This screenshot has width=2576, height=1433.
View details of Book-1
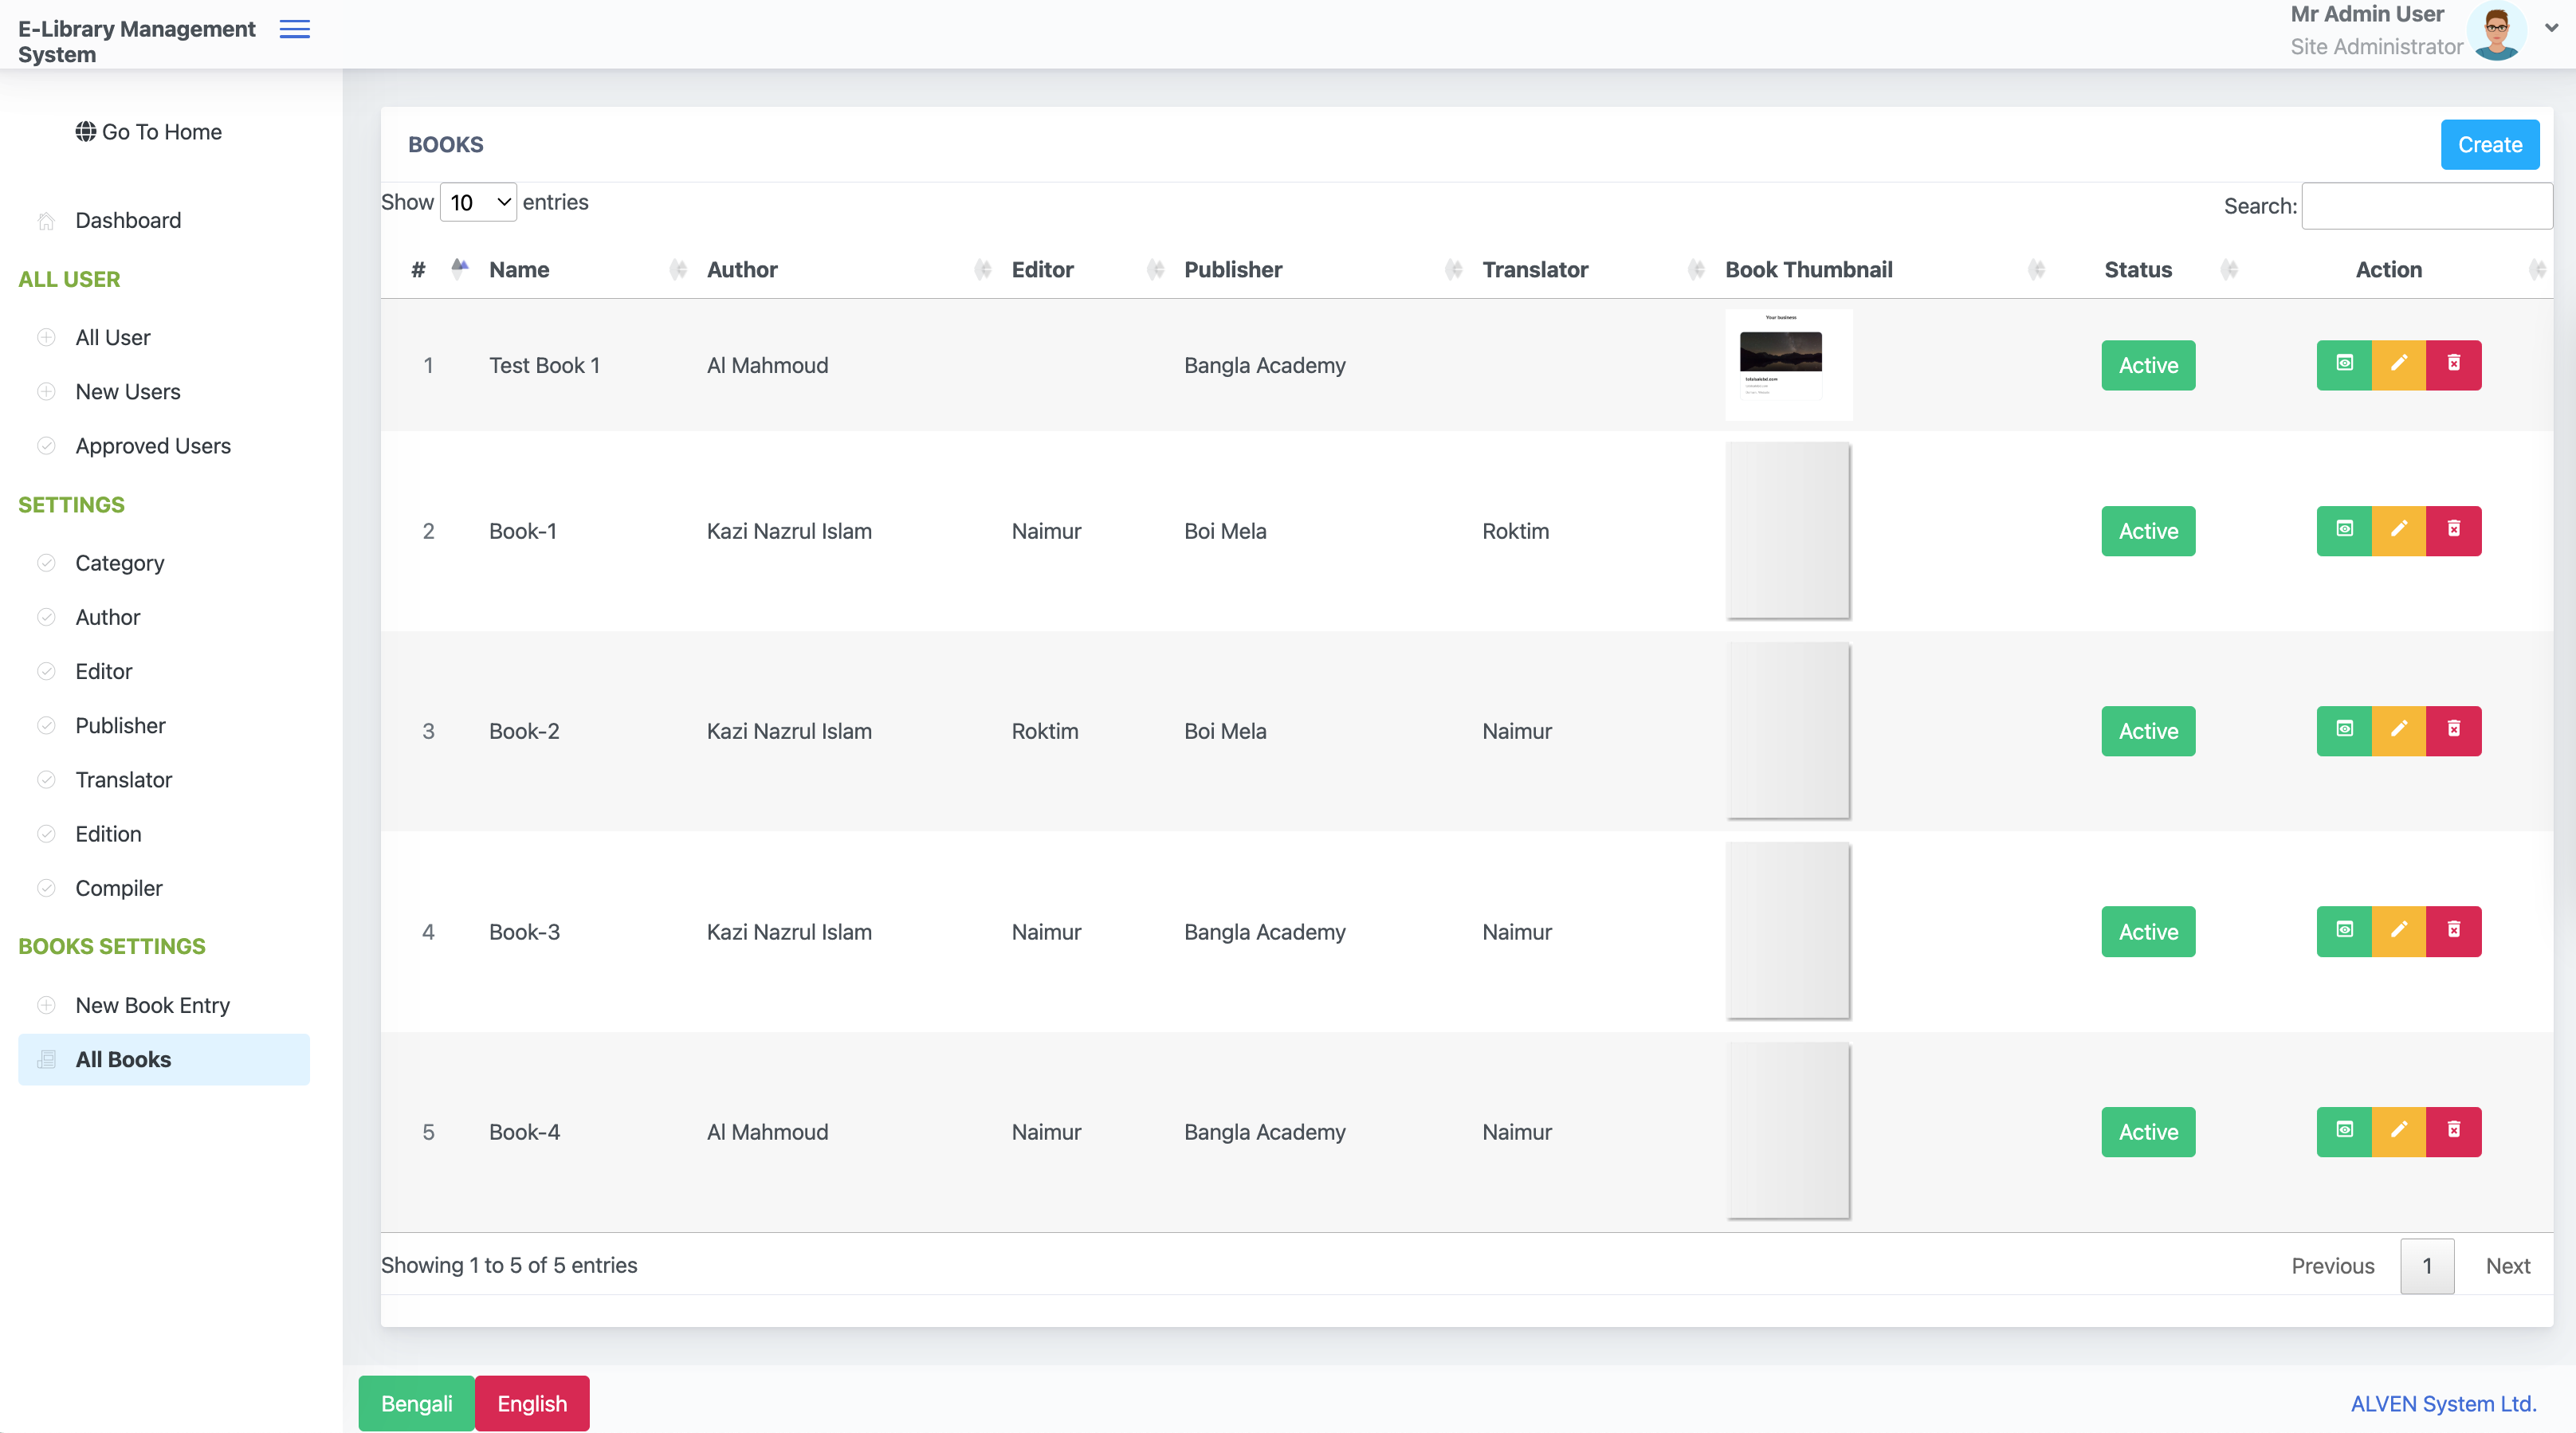(2344, 531)
